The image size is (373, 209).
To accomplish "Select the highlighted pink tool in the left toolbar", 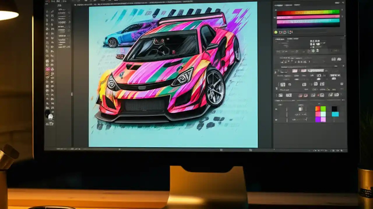I will pos(47,69).
